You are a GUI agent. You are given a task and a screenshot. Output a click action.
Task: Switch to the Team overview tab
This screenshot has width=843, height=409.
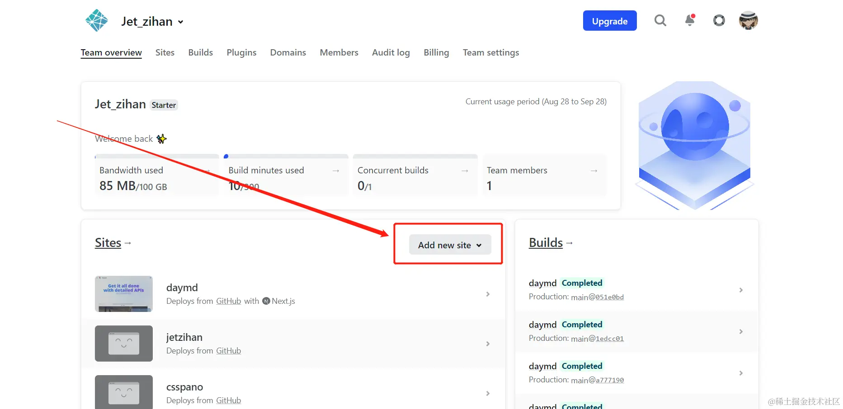click(111, 52)
